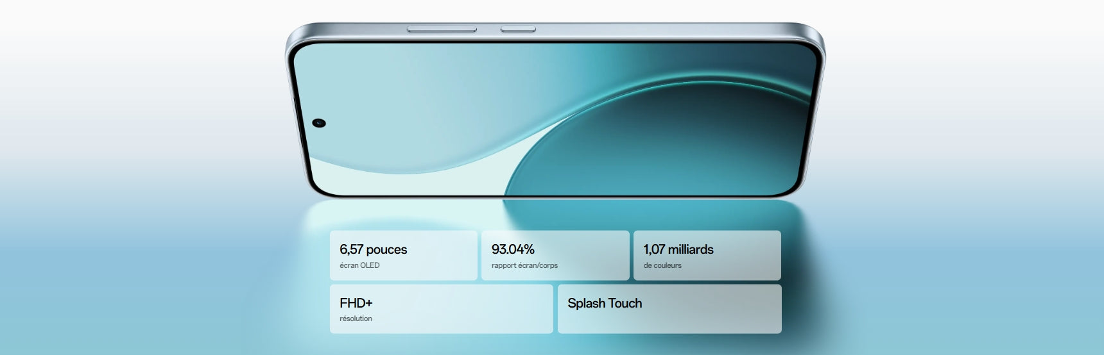Click the short power button on the phone edge
The height and width of the screenshot is (355, 1104).
[x=518, y=29]
